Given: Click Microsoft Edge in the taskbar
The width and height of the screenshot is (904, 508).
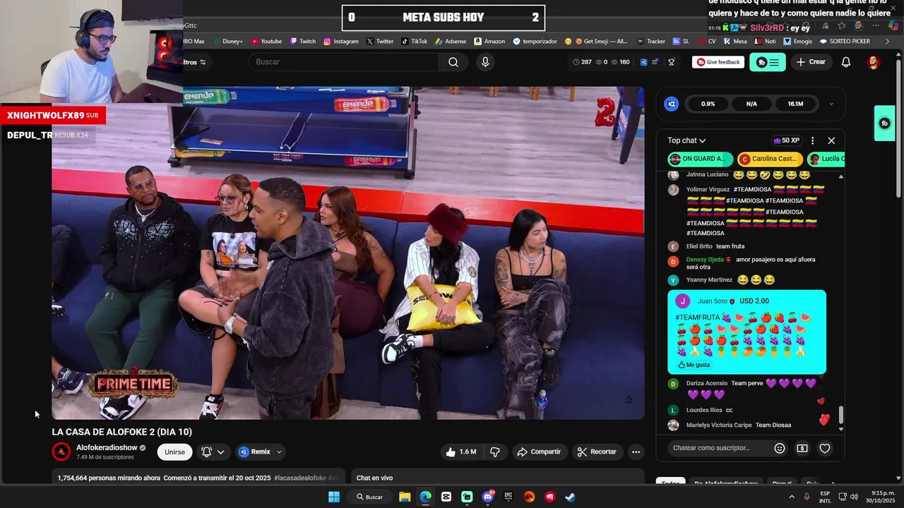Looking at the screenshot, I should [425, 497].
